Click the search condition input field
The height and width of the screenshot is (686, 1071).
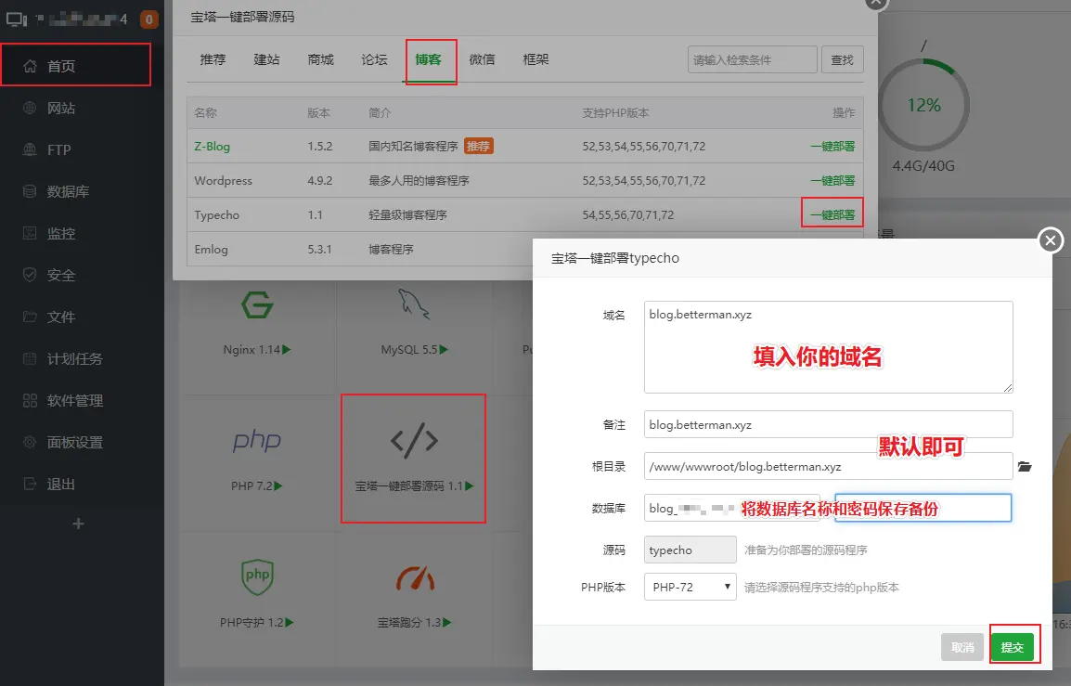click(752, 59)
